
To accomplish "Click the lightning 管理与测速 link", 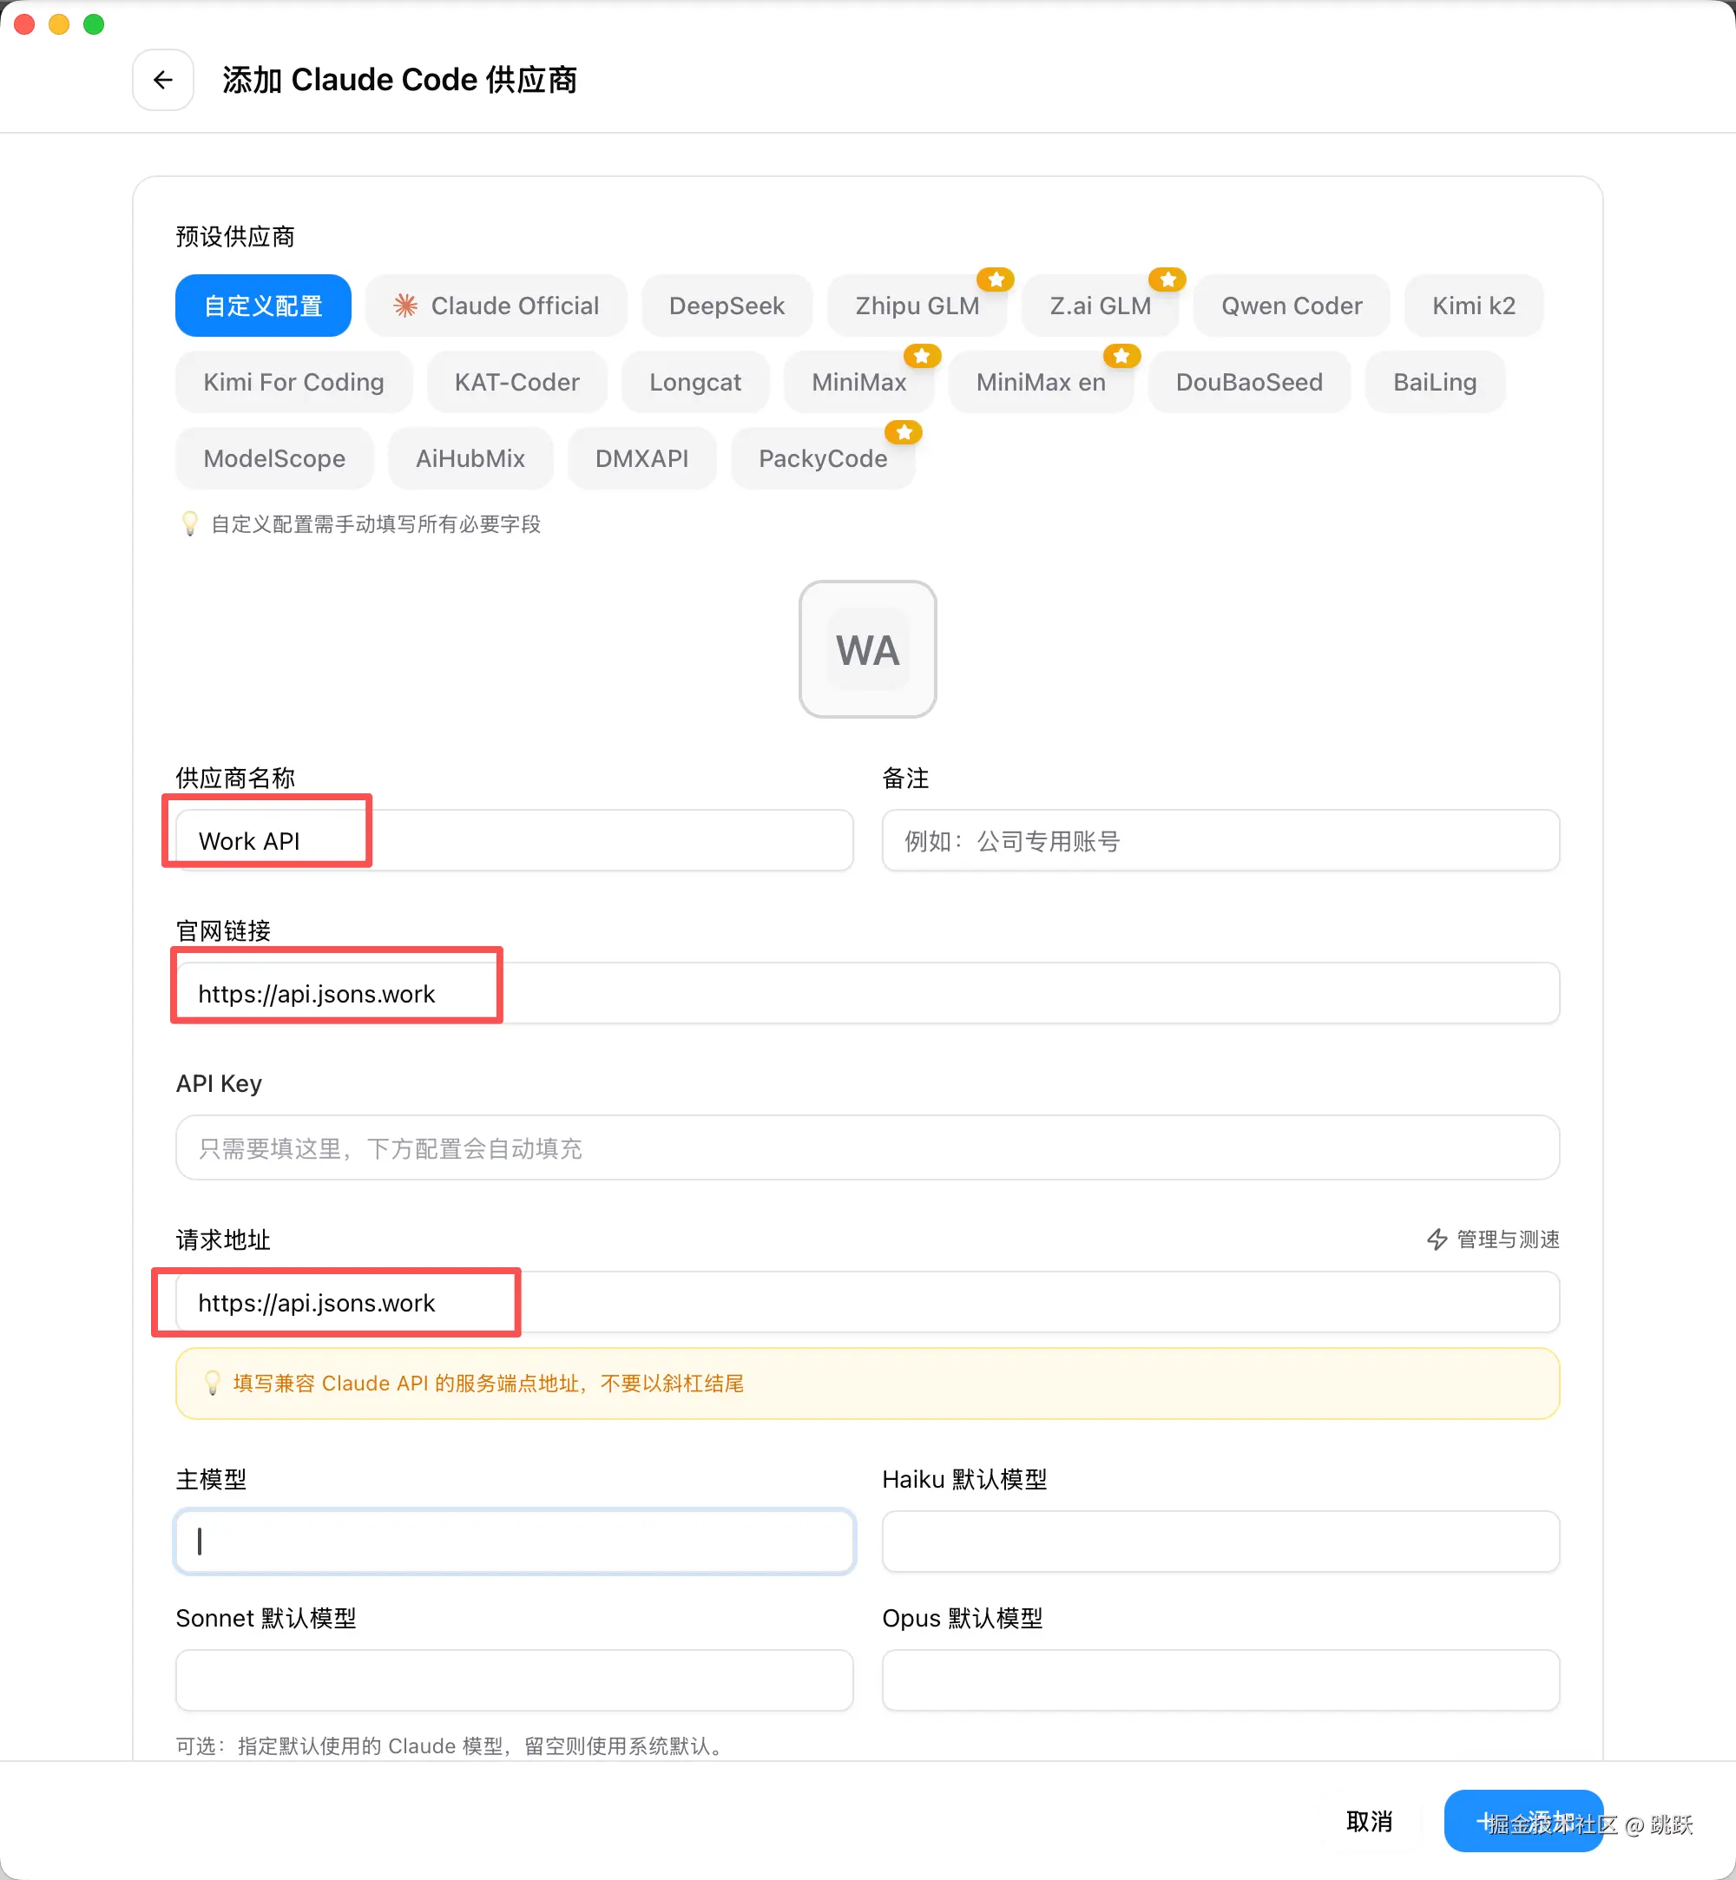I will click(1493, 1239).
